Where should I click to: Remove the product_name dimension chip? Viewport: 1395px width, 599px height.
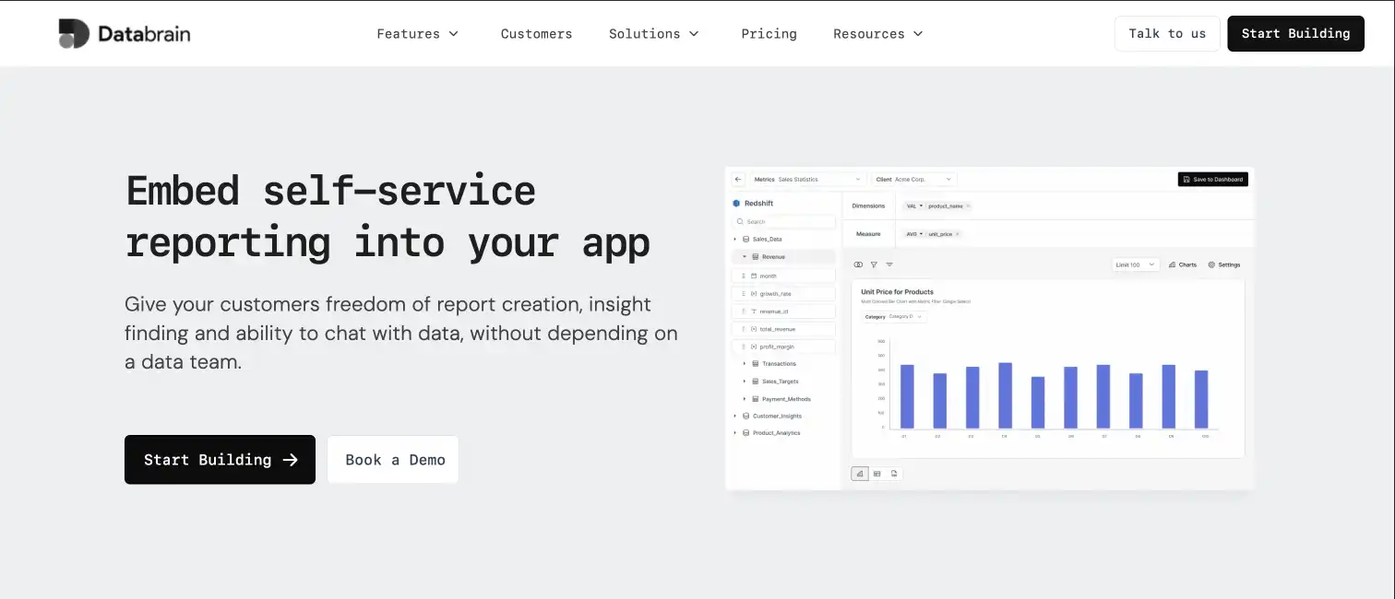[x=968, y=206]
